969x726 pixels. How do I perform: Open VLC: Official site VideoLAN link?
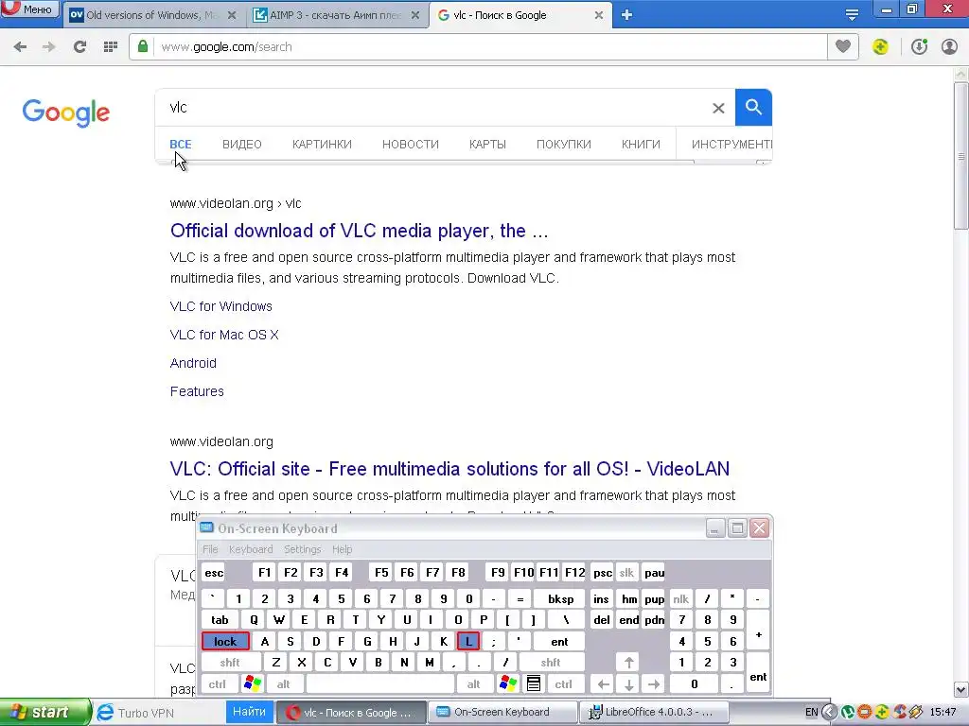[449, 469]
